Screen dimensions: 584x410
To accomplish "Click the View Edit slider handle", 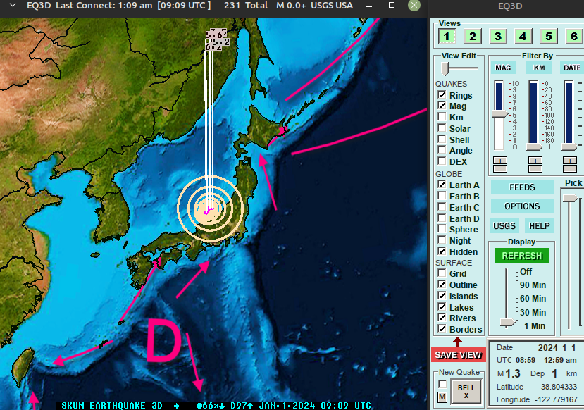I will [x=445, y=68].
